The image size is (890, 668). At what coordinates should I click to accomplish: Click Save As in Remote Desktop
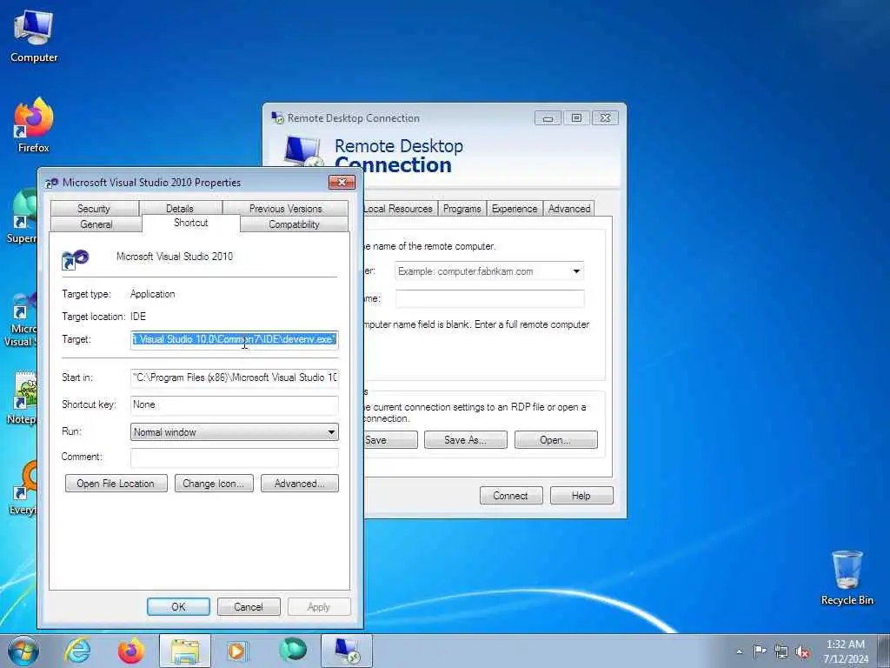coord(466,440)
